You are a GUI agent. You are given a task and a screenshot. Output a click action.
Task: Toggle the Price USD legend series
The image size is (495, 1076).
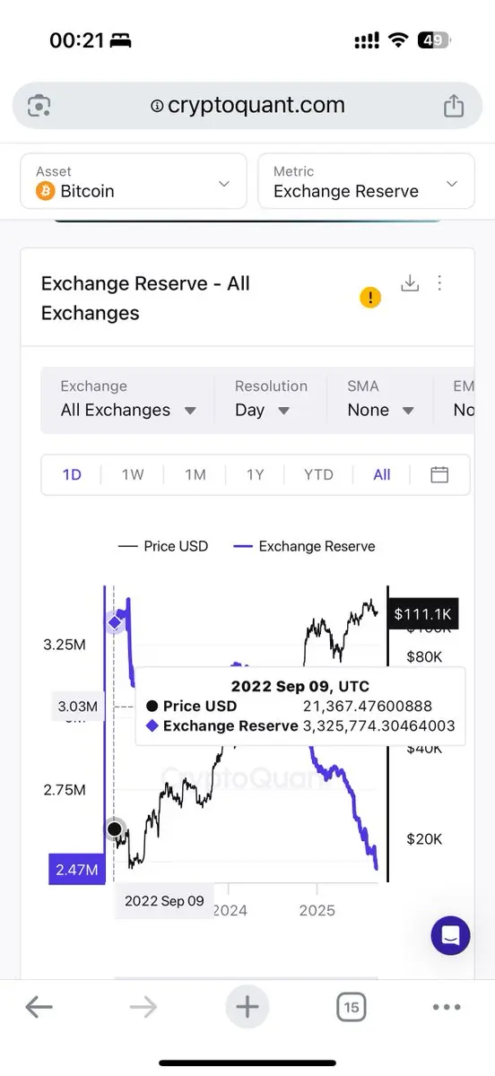[163, 546]
